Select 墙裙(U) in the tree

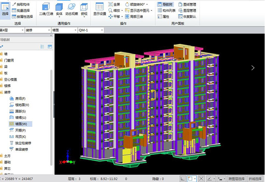coord(18,117)
